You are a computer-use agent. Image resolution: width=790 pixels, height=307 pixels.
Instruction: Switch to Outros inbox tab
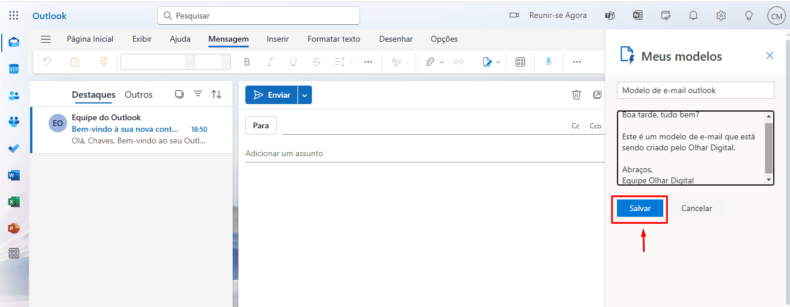139,94
